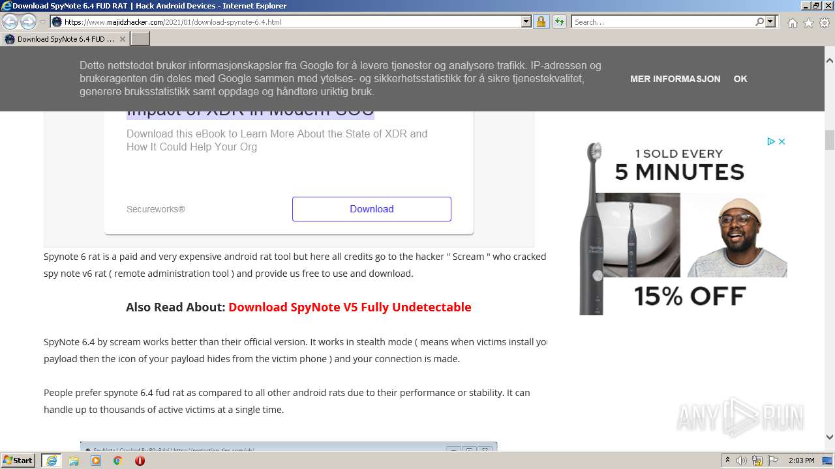
Task: Accept cookies with the OK button
Action: tap(740, 79)
